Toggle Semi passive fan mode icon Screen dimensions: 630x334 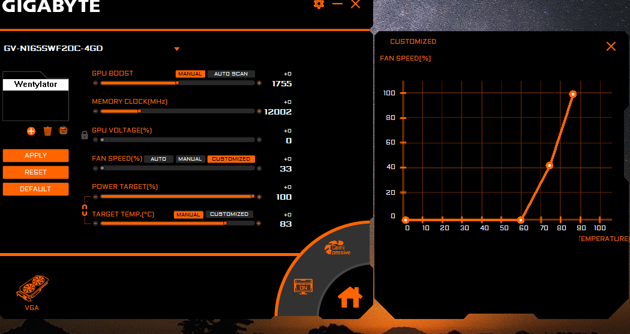(337, 248)
